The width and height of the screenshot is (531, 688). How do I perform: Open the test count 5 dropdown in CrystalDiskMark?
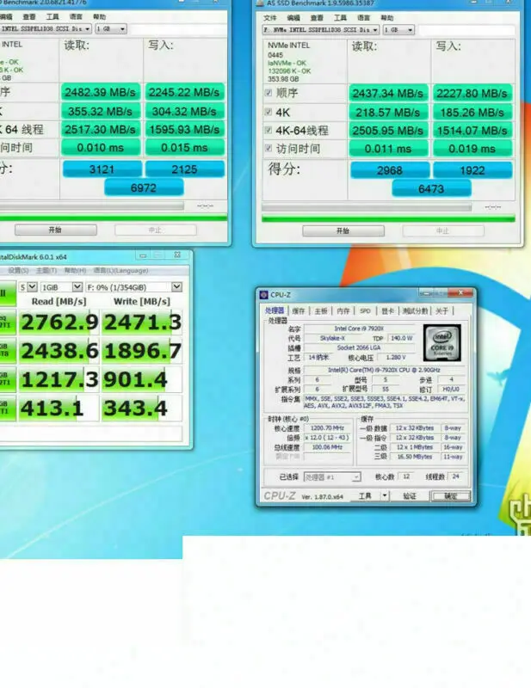[28, 287]
